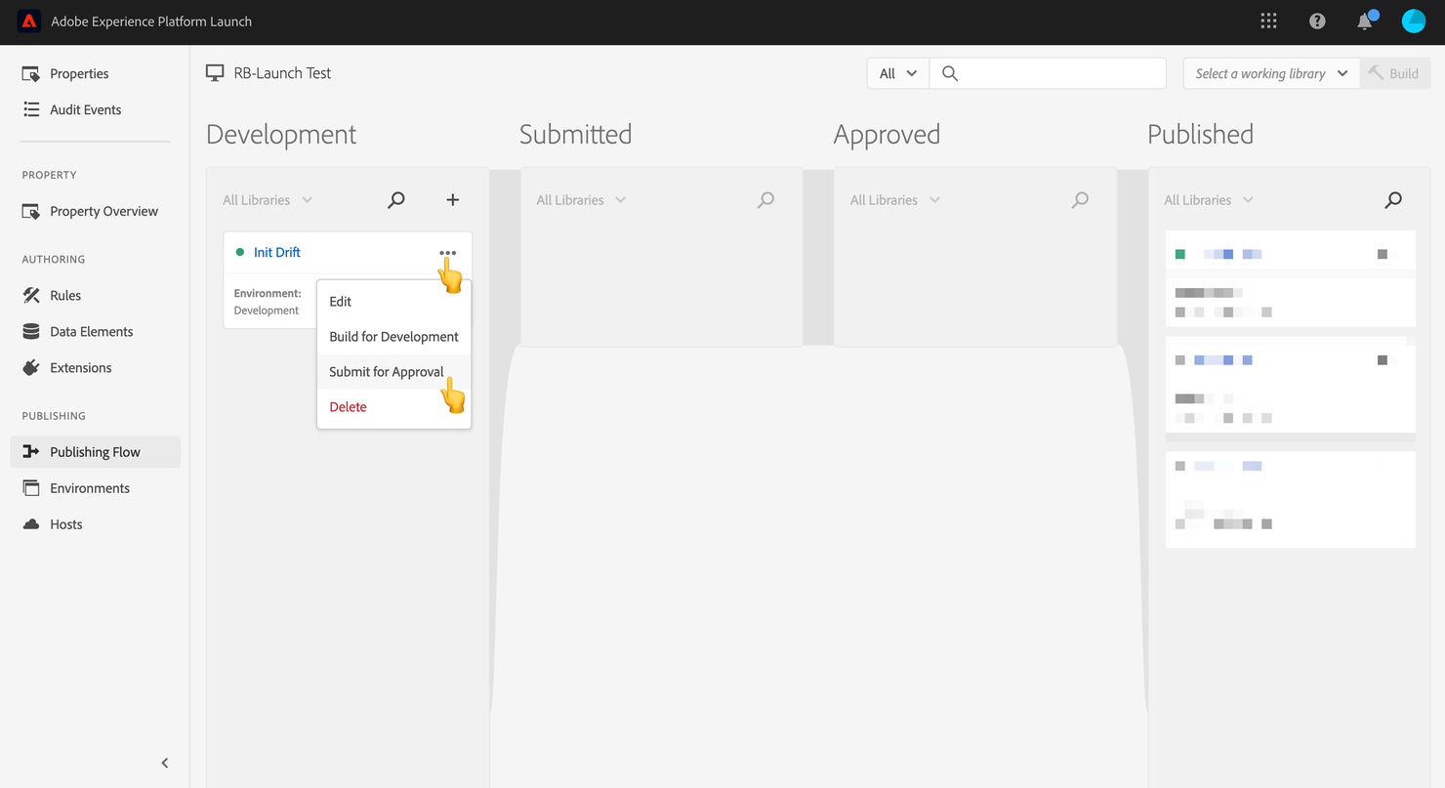This screenshot has width=1445, height=788.
Task: Choose Delete from the context menu
Action: point(393,406)
